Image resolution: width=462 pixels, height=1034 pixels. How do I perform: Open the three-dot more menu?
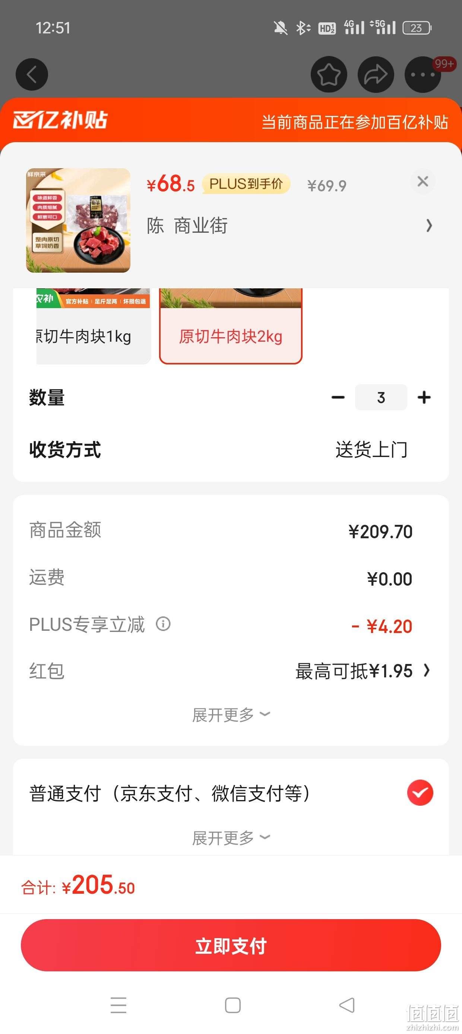pos(423,74)
